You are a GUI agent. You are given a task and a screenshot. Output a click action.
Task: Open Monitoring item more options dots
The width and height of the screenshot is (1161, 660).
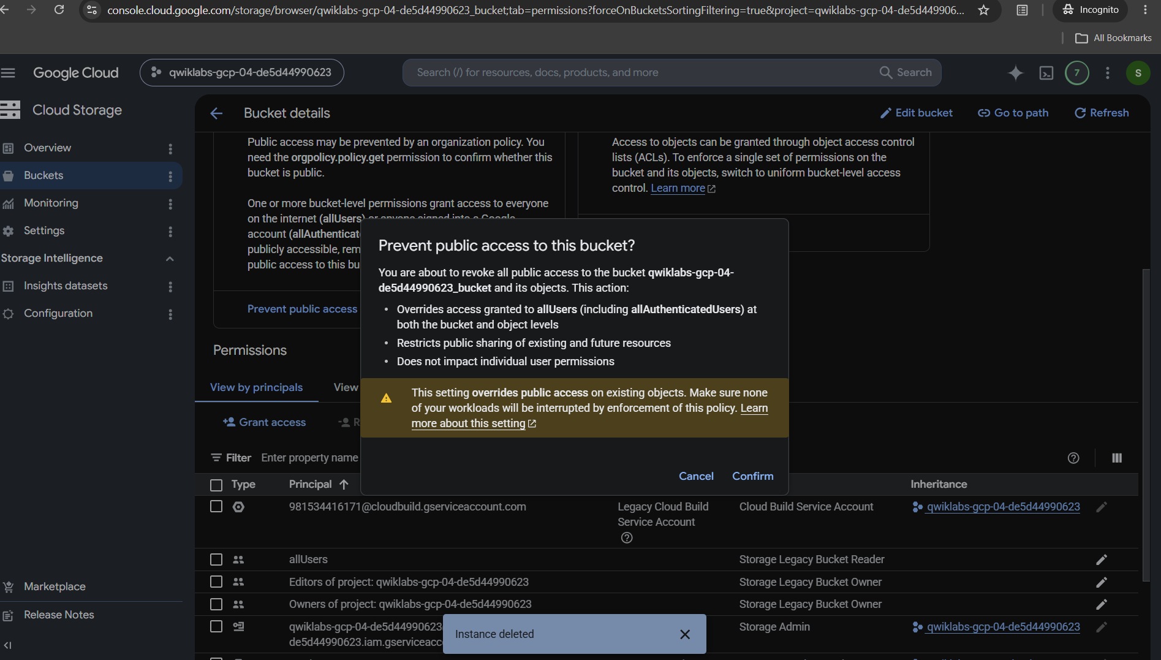coord(170,203)
